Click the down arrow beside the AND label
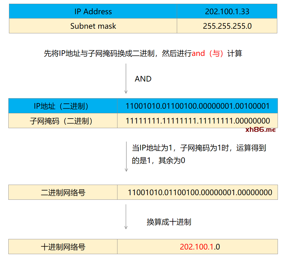 pos(126,78)
